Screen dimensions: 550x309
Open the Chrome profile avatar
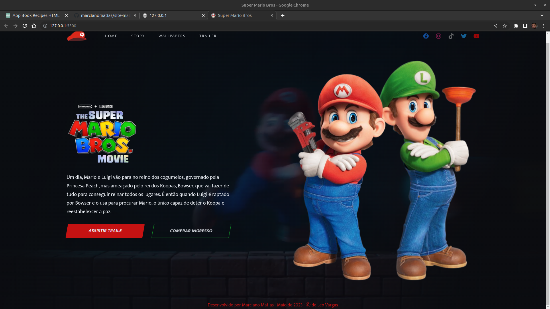pyautogui.click(x=535, y=26)
